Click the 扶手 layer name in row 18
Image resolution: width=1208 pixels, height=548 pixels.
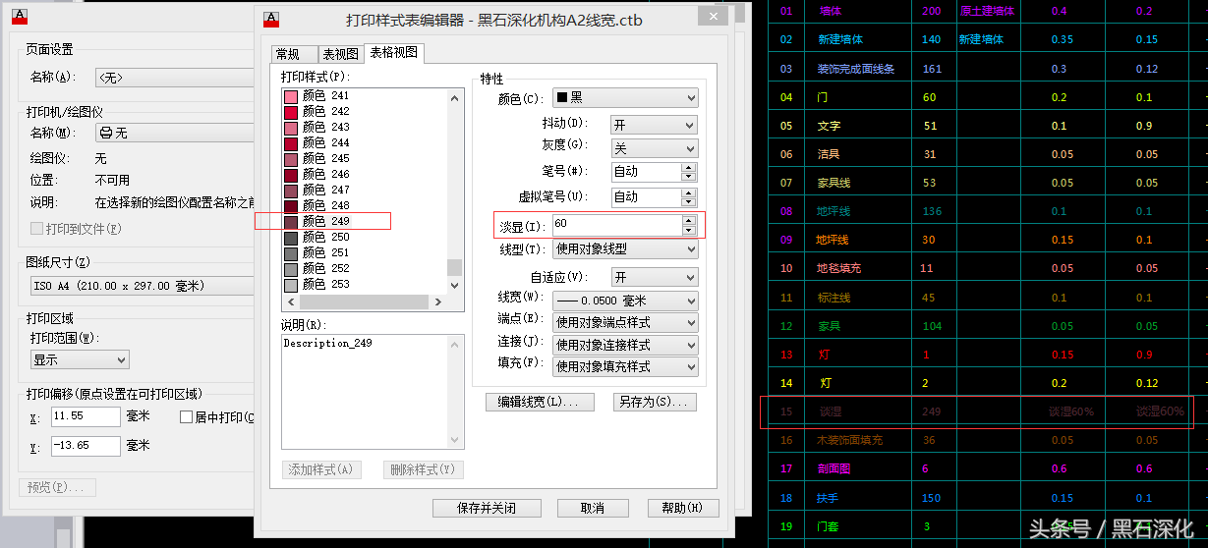pyautogui.click(x=829, y=498)
